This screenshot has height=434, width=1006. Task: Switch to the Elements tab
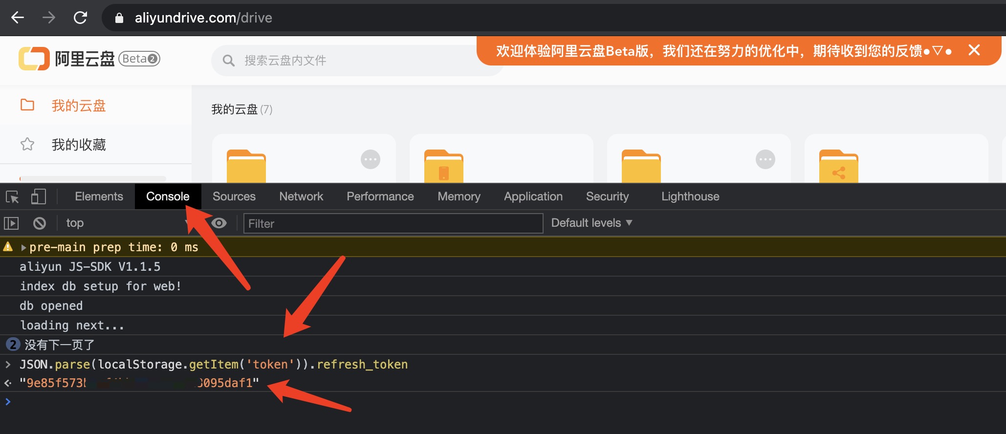click(x=99, y=196)
